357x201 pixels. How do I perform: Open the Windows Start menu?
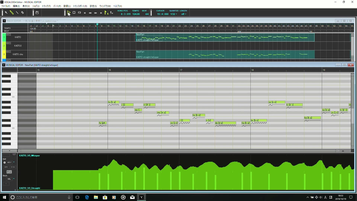pos(4,197)
